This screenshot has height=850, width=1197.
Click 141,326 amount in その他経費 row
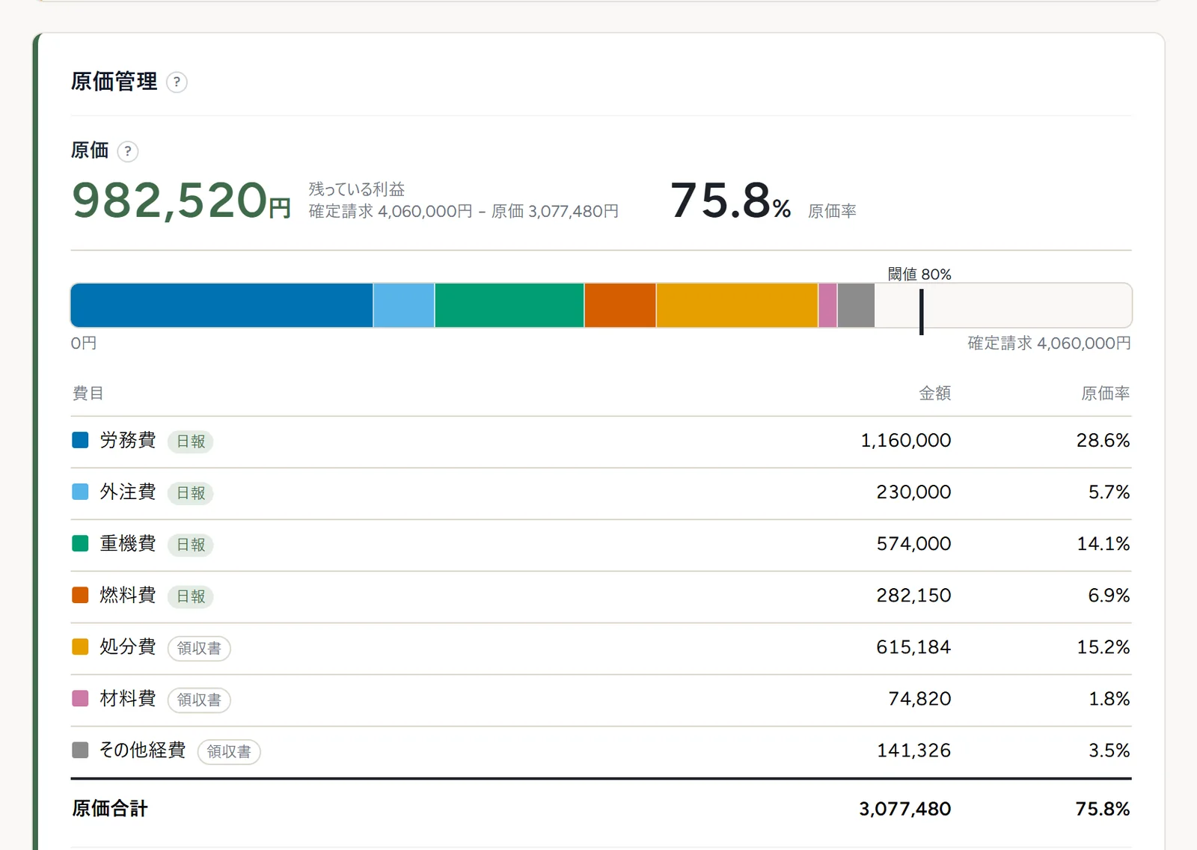click(913, 750)
